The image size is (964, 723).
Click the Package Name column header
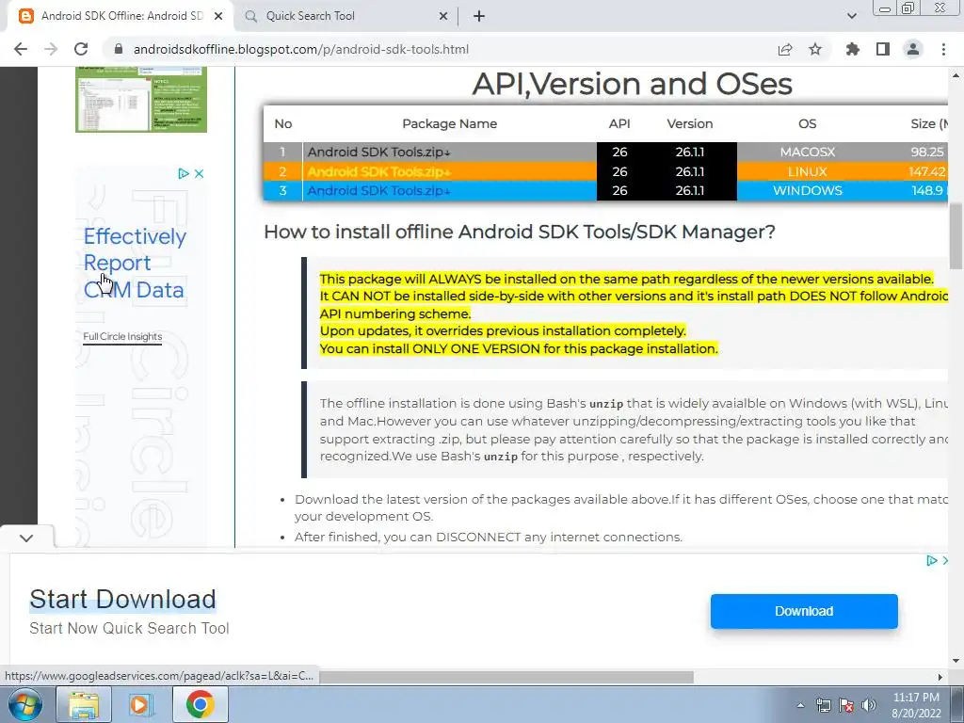(449, 123)
